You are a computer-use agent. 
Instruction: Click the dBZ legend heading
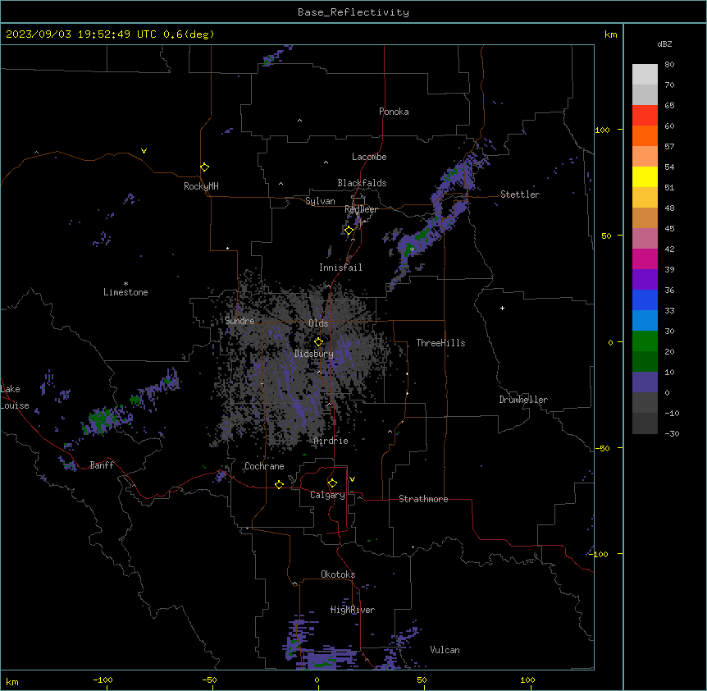point(664,44)
